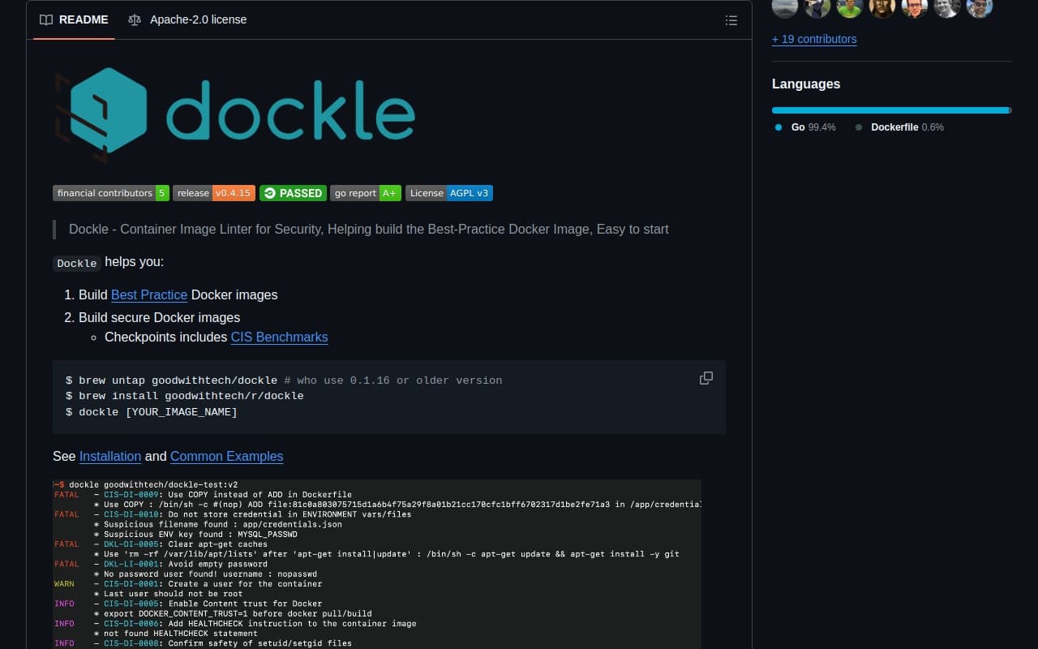
Task: Open the README outline menu icon
Action: [731, 20]
